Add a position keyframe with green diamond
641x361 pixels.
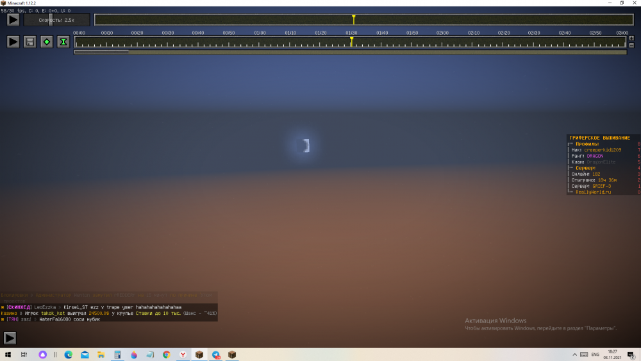coord(47,42)
